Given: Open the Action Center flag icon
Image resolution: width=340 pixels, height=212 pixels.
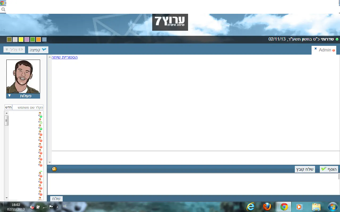Looking at the screenshot, I should click(51, 207).
